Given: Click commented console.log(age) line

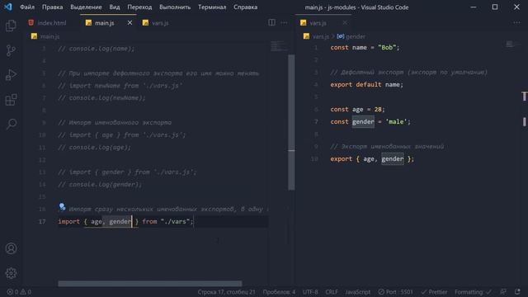Looking at the screenshot, I should tap(95, 147).
